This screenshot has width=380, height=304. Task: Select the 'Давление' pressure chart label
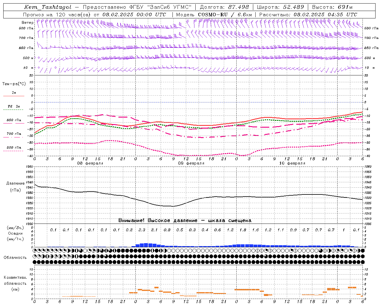[x=15, y=183]
